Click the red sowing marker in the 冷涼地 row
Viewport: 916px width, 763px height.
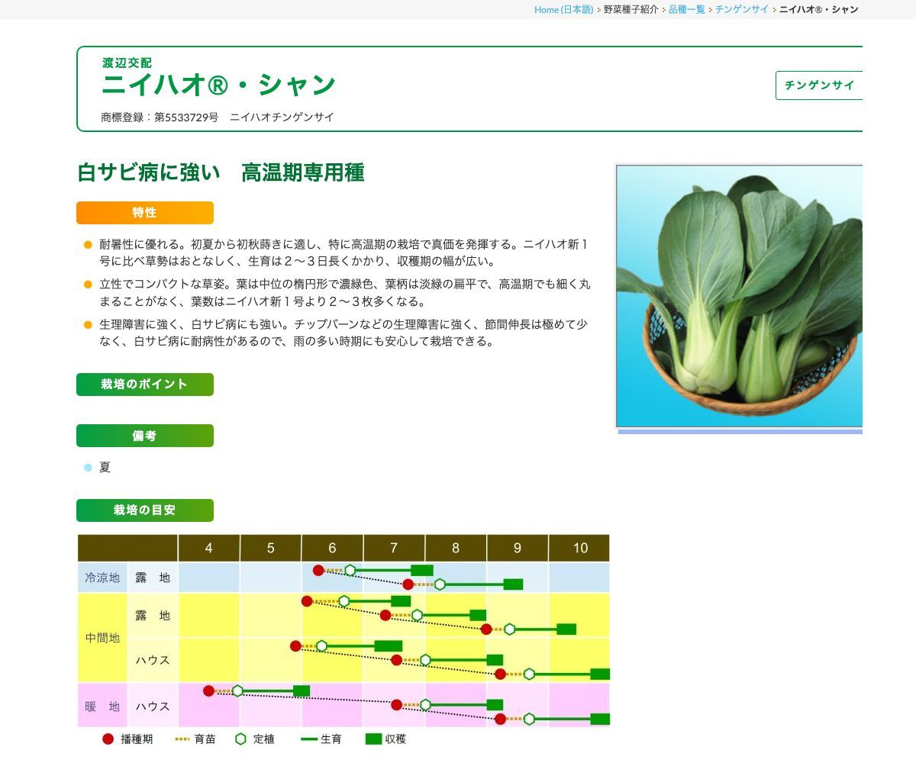318,569
